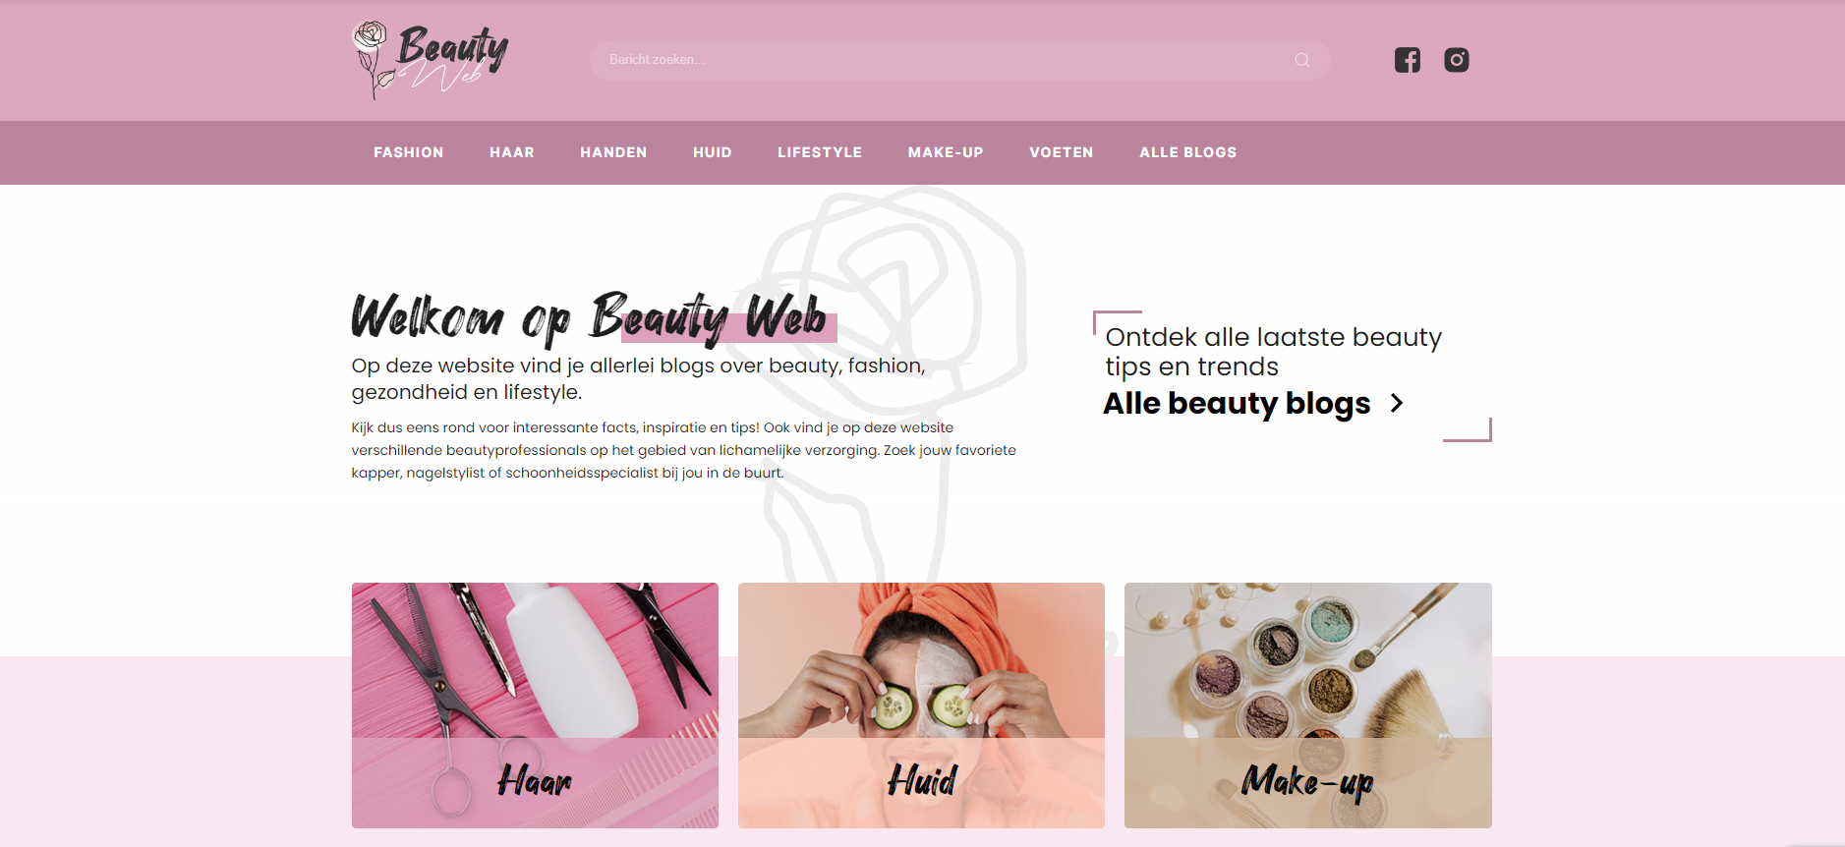Open the Make-up eyeshadow card
1845x847 pixels.
(1307, 706)
